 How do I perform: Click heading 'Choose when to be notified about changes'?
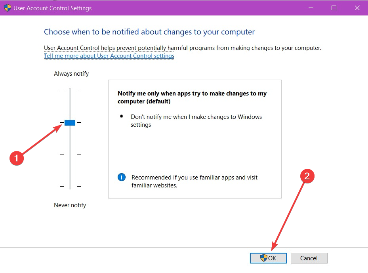tap(149, 32)
